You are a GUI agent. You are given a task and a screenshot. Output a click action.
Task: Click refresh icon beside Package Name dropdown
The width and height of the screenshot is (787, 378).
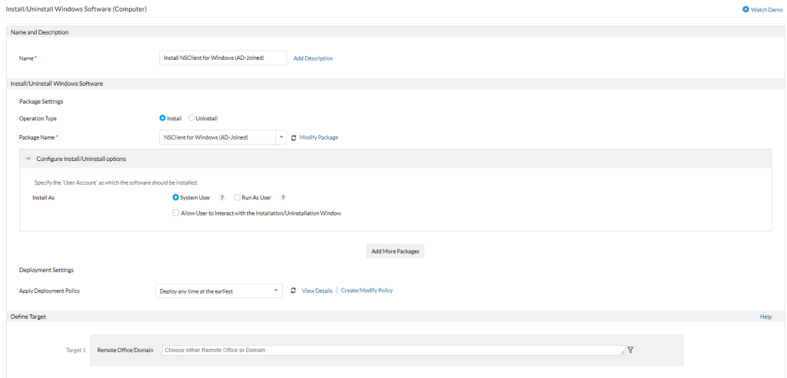(294, 138)
